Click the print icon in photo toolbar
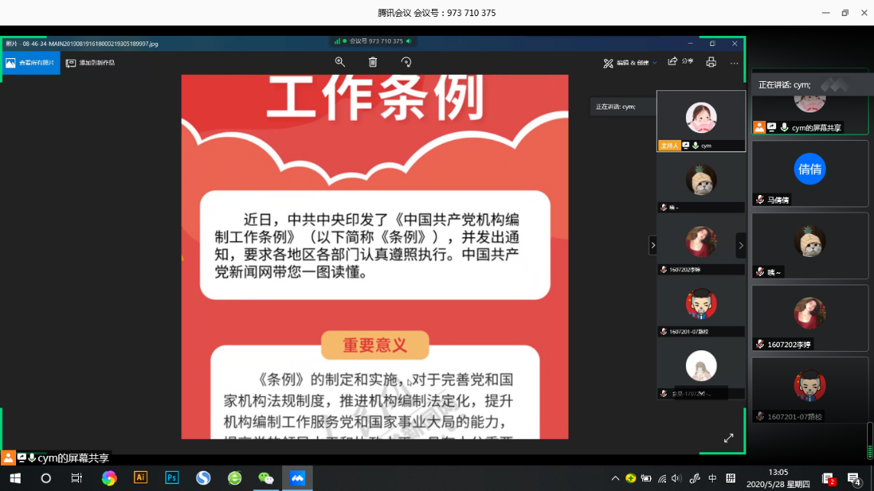874x491 pixels. click(711, 62)
